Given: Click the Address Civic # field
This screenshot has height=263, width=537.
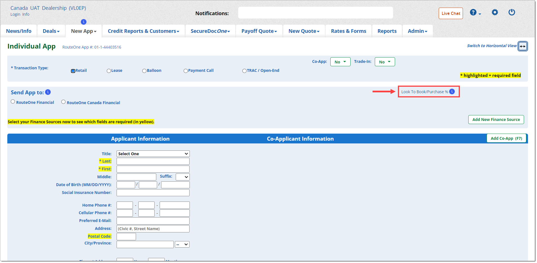Looking at the screenshot, I should click(x=153, y=229).
